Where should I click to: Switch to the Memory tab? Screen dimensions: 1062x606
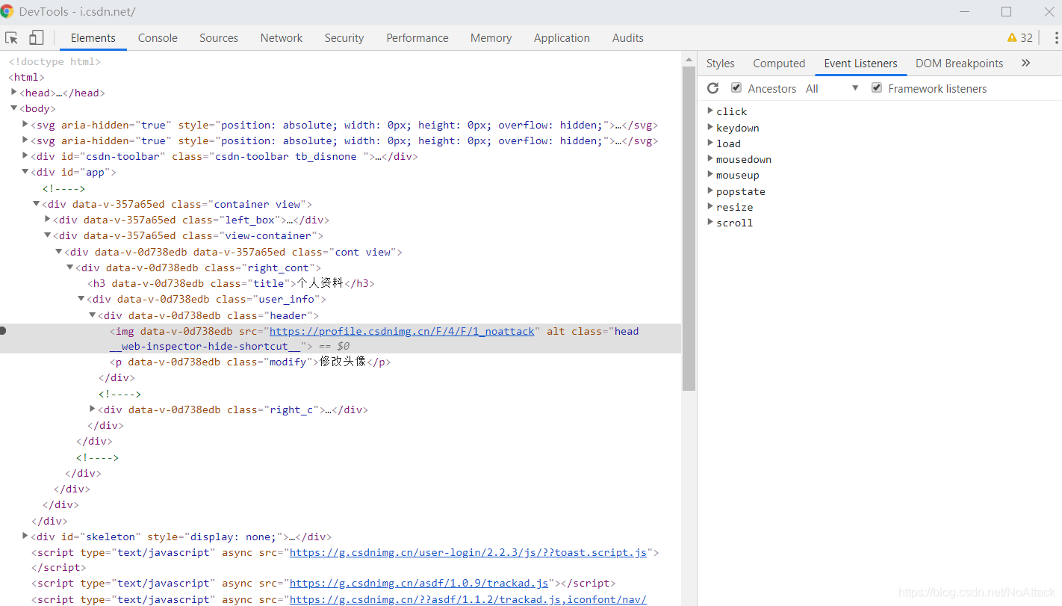pyautogui.click(x=491, y=38)
